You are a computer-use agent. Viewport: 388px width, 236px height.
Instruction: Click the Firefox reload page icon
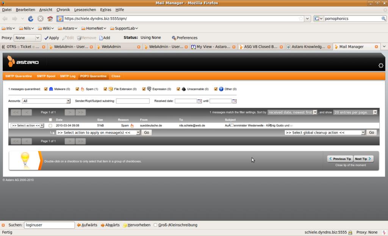(31, 19)
